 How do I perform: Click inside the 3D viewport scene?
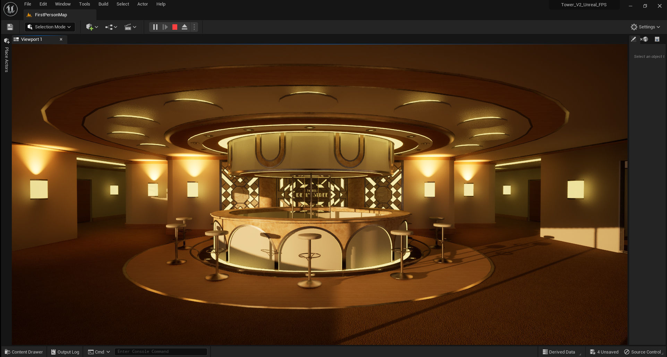[319, 194]
